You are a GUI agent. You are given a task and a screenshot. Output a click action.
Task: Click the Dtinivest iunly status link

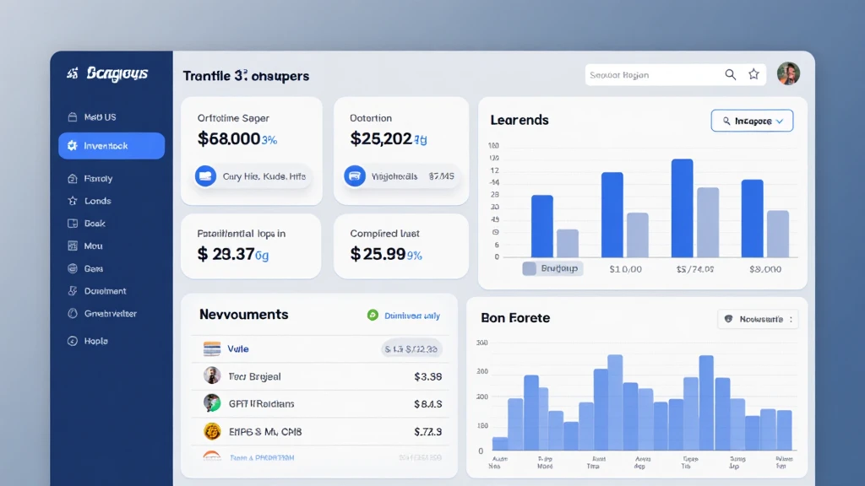click(x=412, y=316)
